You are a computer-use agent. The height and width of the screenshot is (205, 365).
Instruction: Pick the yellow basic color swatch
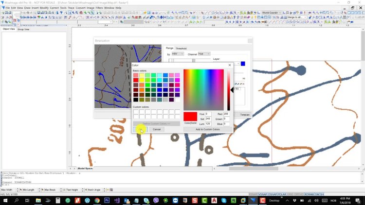pyautogui.click(x=142, y=80)
